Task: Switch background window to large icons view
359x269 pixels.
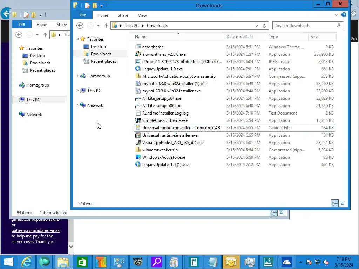Action: [x=282, y=213]
